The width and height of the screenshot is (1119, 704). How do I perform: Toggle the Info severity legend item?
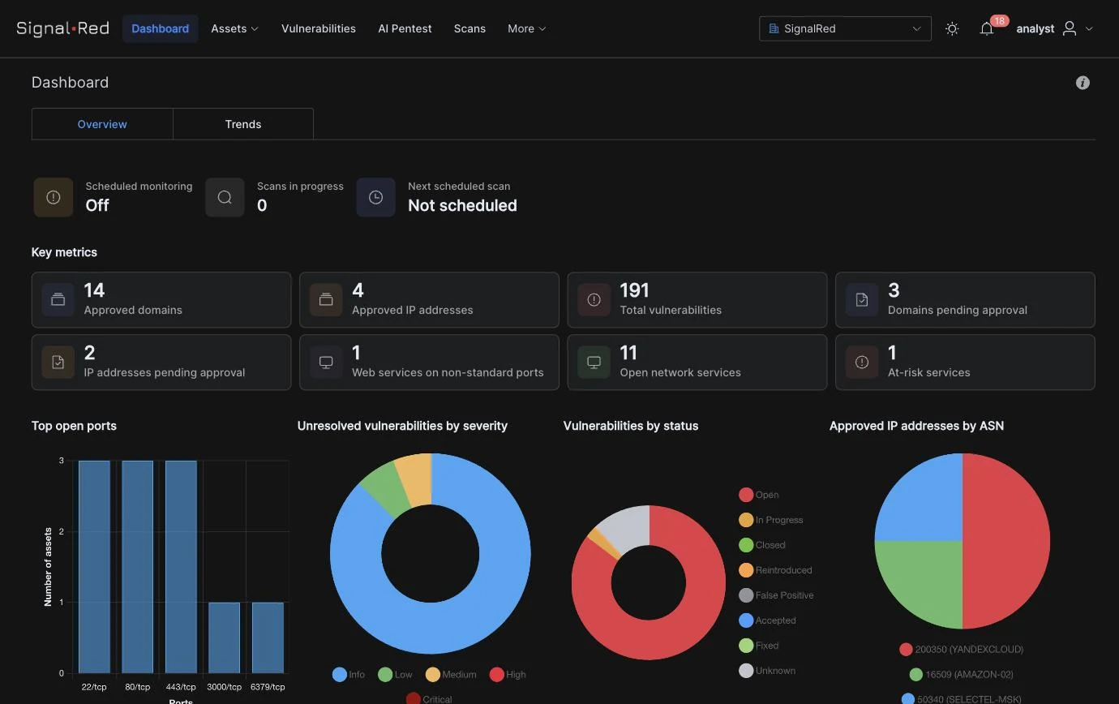349,675
